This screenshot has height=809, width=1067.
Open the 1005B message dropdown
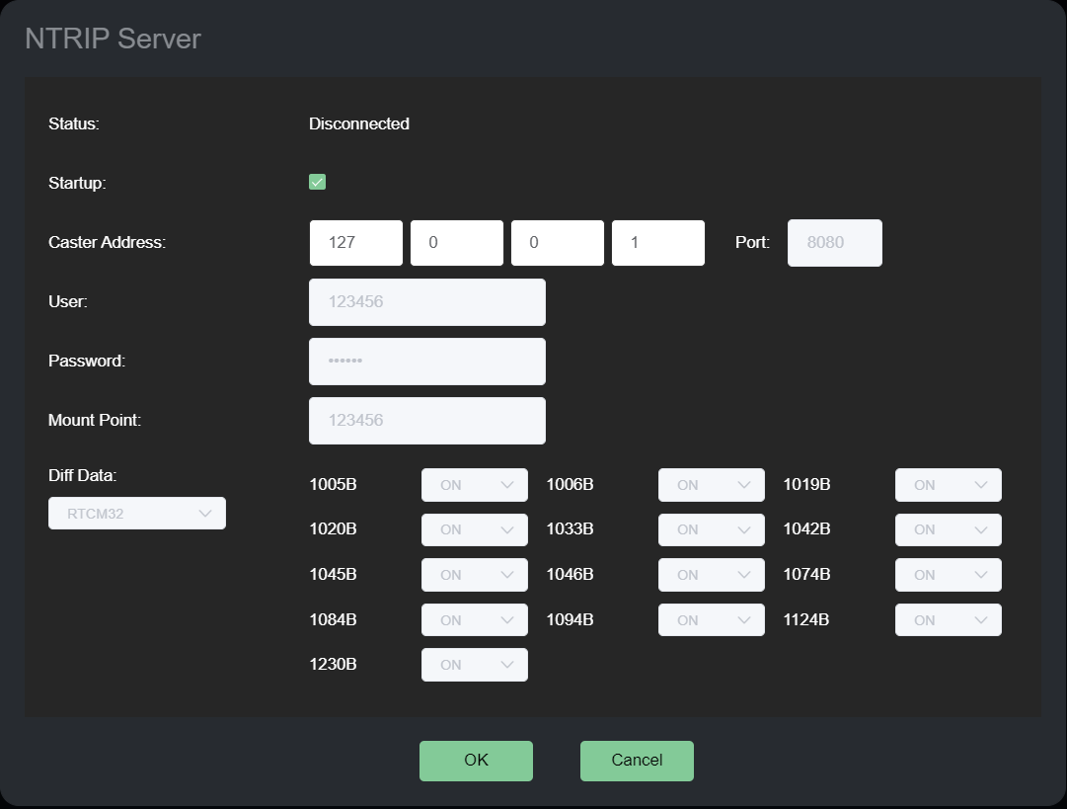[474, 485]
